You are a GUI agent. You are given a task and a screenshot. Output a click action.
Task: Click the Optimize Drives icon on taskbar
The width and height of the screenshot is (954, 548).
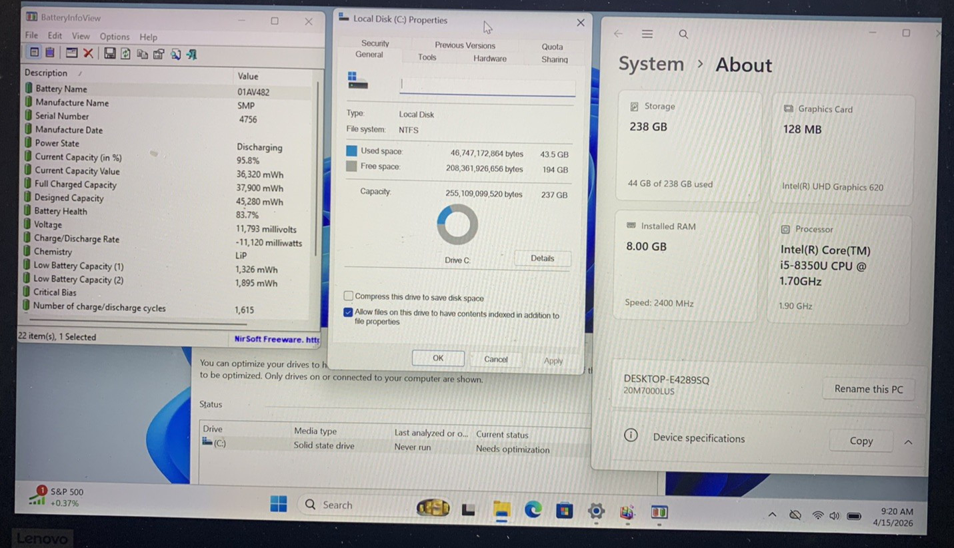627,512
